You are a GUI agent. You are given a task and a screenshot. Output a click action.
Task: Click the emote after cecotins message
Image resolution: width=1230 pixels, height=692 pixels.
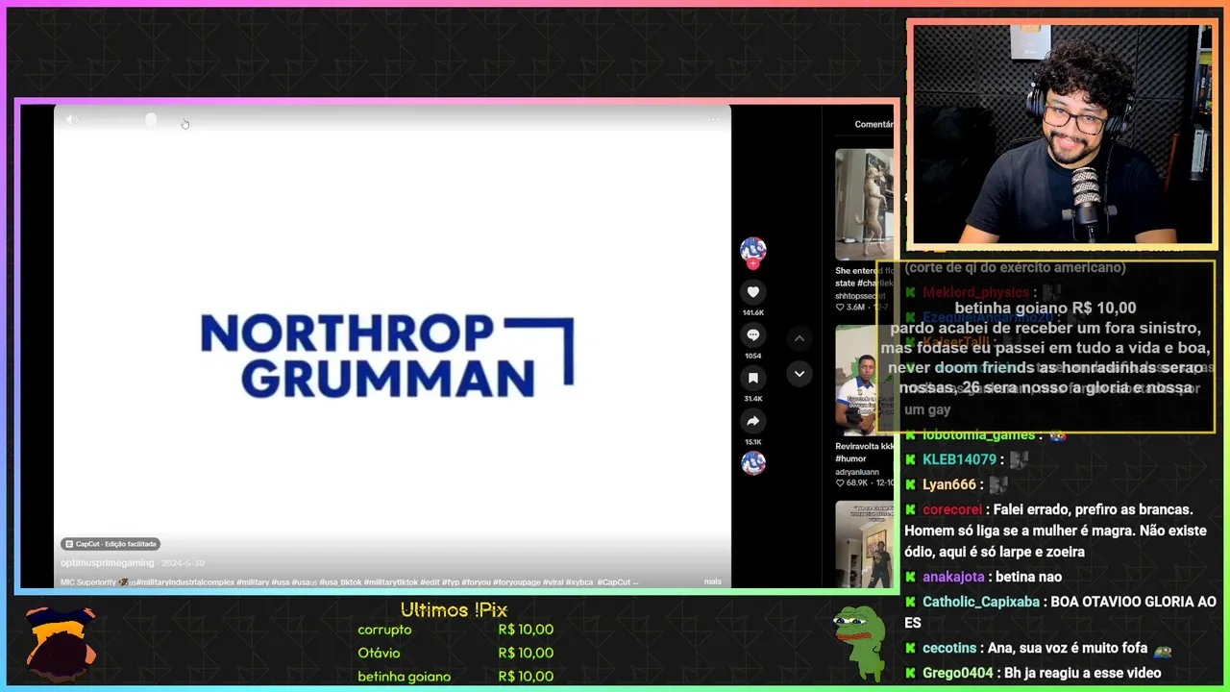coord(1163,650)
